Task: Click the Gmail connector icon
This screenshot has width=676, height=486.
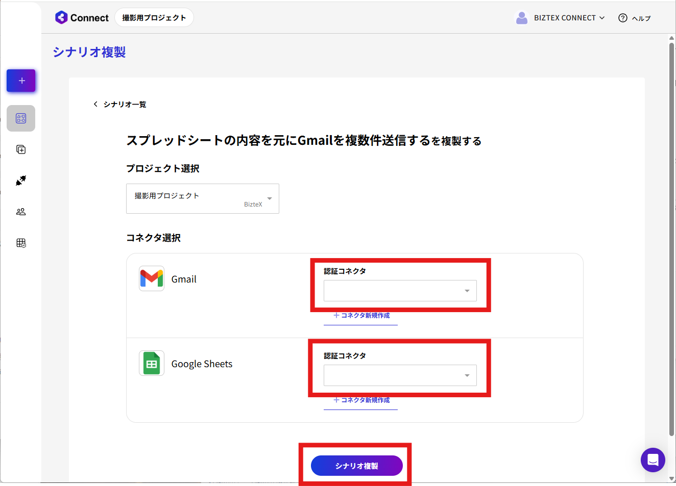Action: (x=152, y=278)
